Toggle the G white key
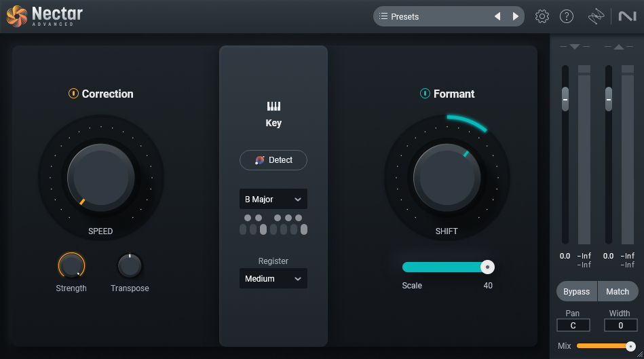 point(284,229)
